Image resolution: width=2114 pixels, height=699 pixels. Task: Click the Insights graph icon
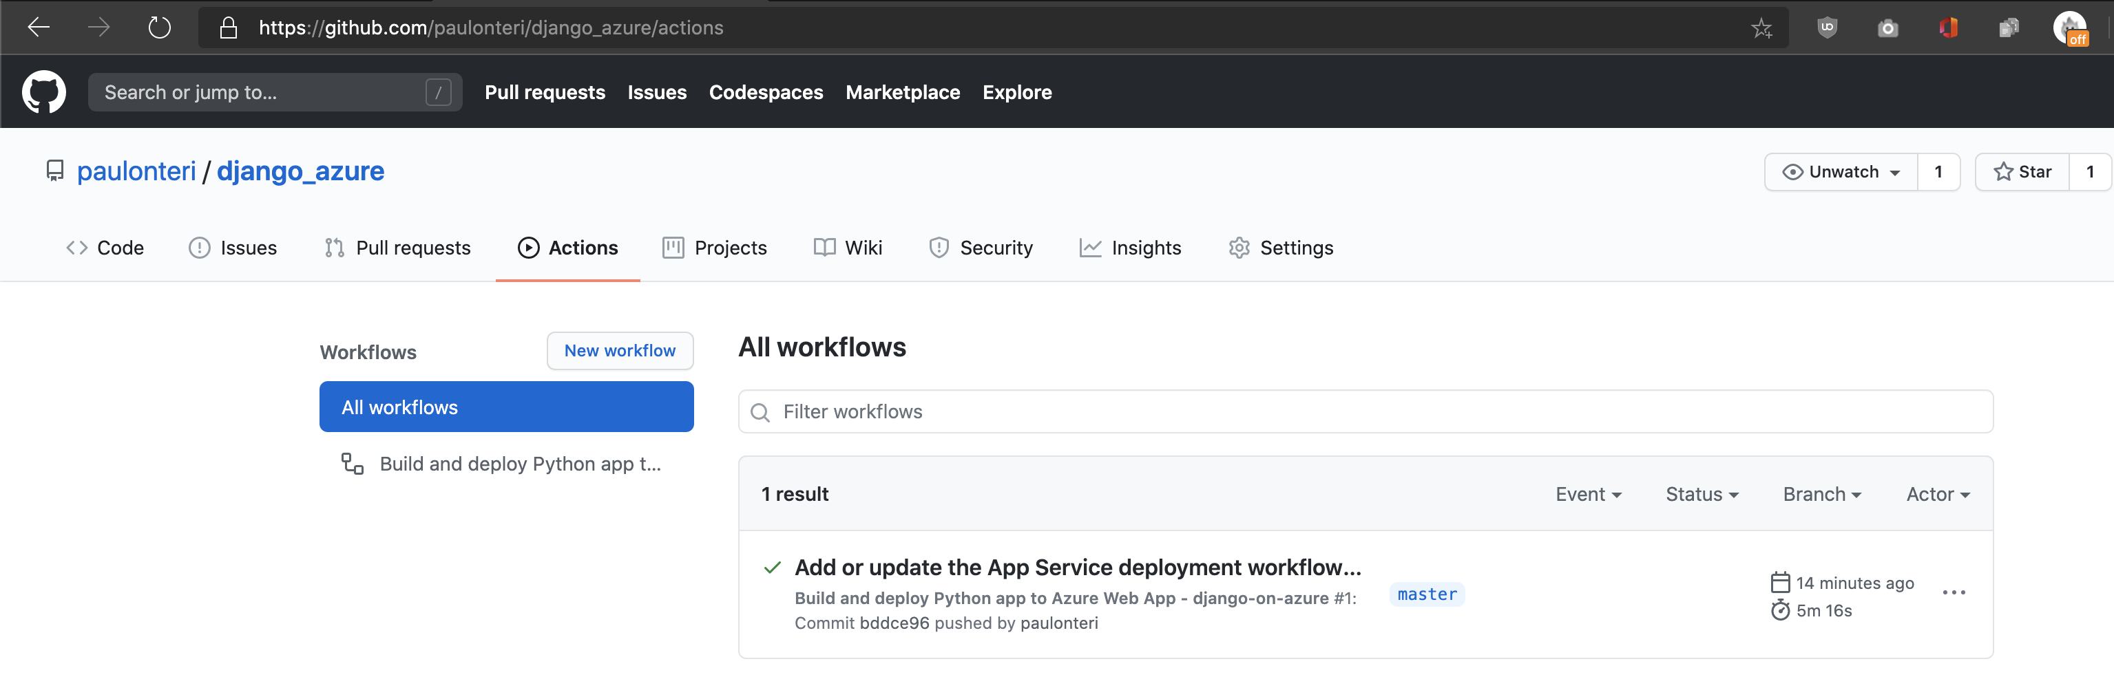(1090, 248)
